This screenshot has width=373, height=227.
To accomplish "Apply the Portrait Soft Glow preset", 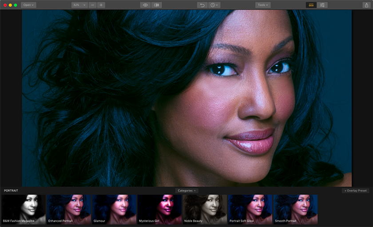I will point(250,209).
